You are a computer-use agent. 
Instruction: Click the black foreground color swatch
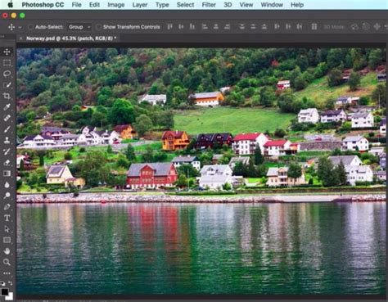(4, 291)
